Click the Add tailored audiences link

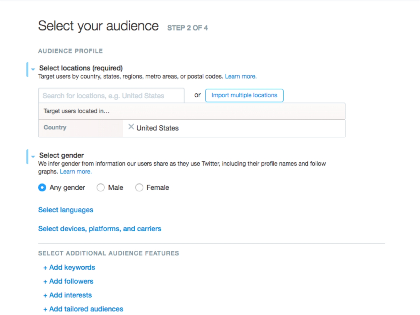click(x=86, y=309)
